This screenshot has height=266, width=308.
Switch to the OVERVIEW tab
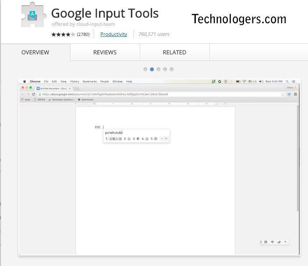35,53
